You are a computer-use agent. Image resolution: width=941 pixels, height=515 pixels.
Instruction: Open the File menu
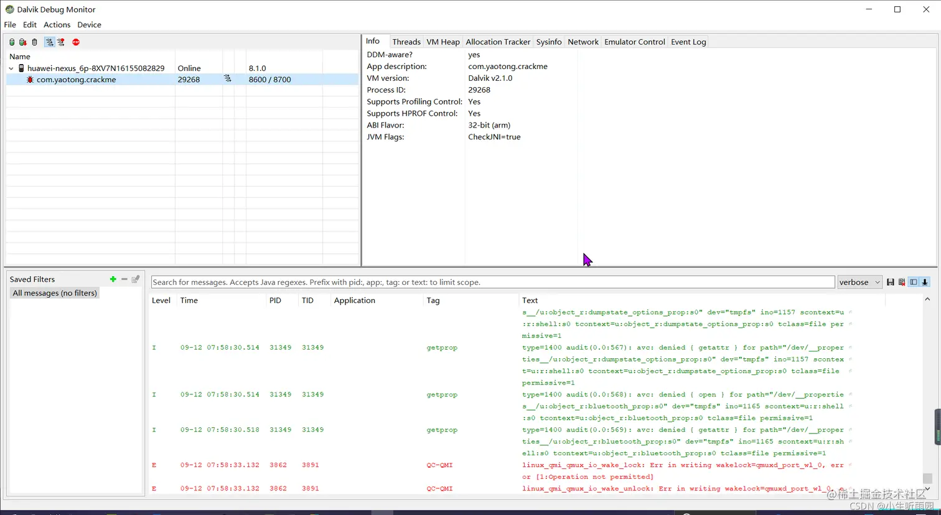pyautogui.click(x=10, y=25)
